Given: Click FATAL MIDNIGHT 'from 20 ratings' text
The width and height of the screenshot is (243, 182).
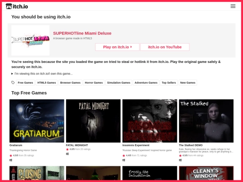Looking at the screenshot, I should (x=83, y=149).
